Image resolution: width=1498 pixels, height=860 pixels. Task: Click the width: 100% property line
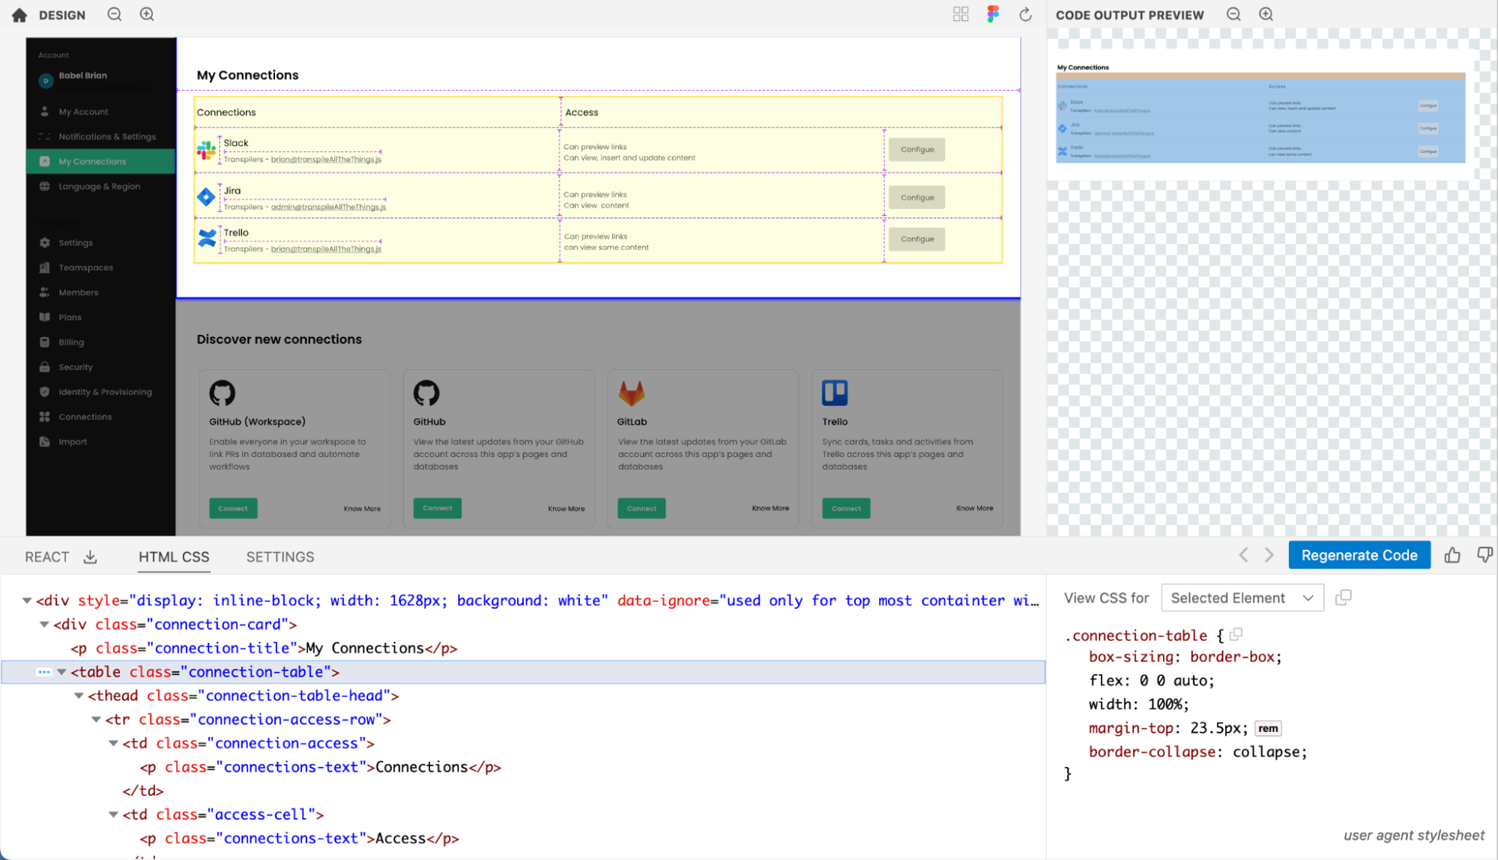click(x=1138, y=704)
